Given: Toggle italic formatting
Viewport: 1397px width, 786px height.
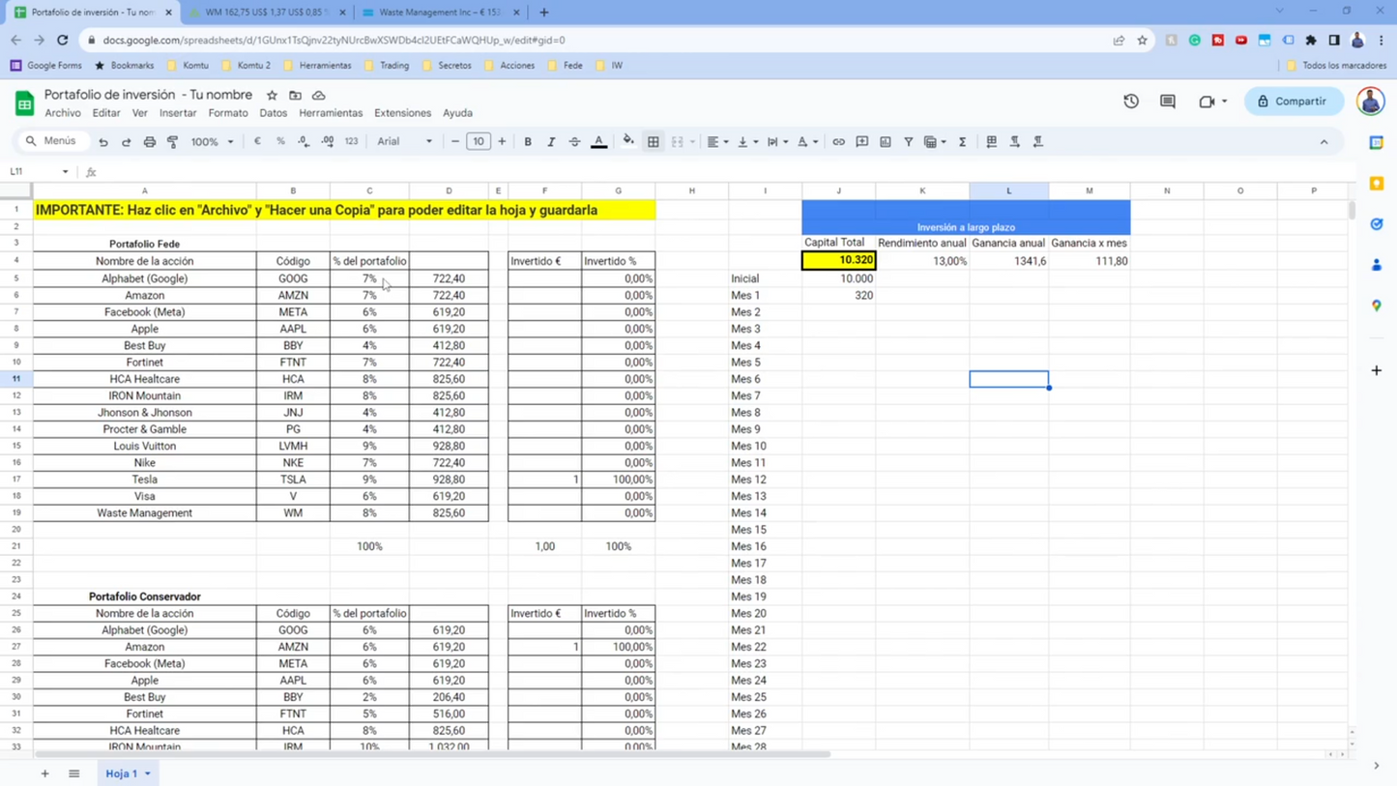Looking at the screenshot, I should click(551, 141).
